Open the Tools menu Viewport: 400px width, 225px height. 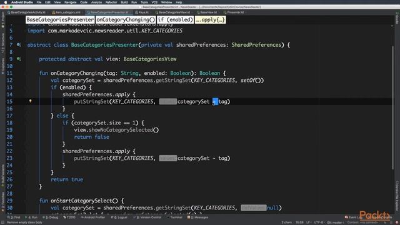click(144, 2)
